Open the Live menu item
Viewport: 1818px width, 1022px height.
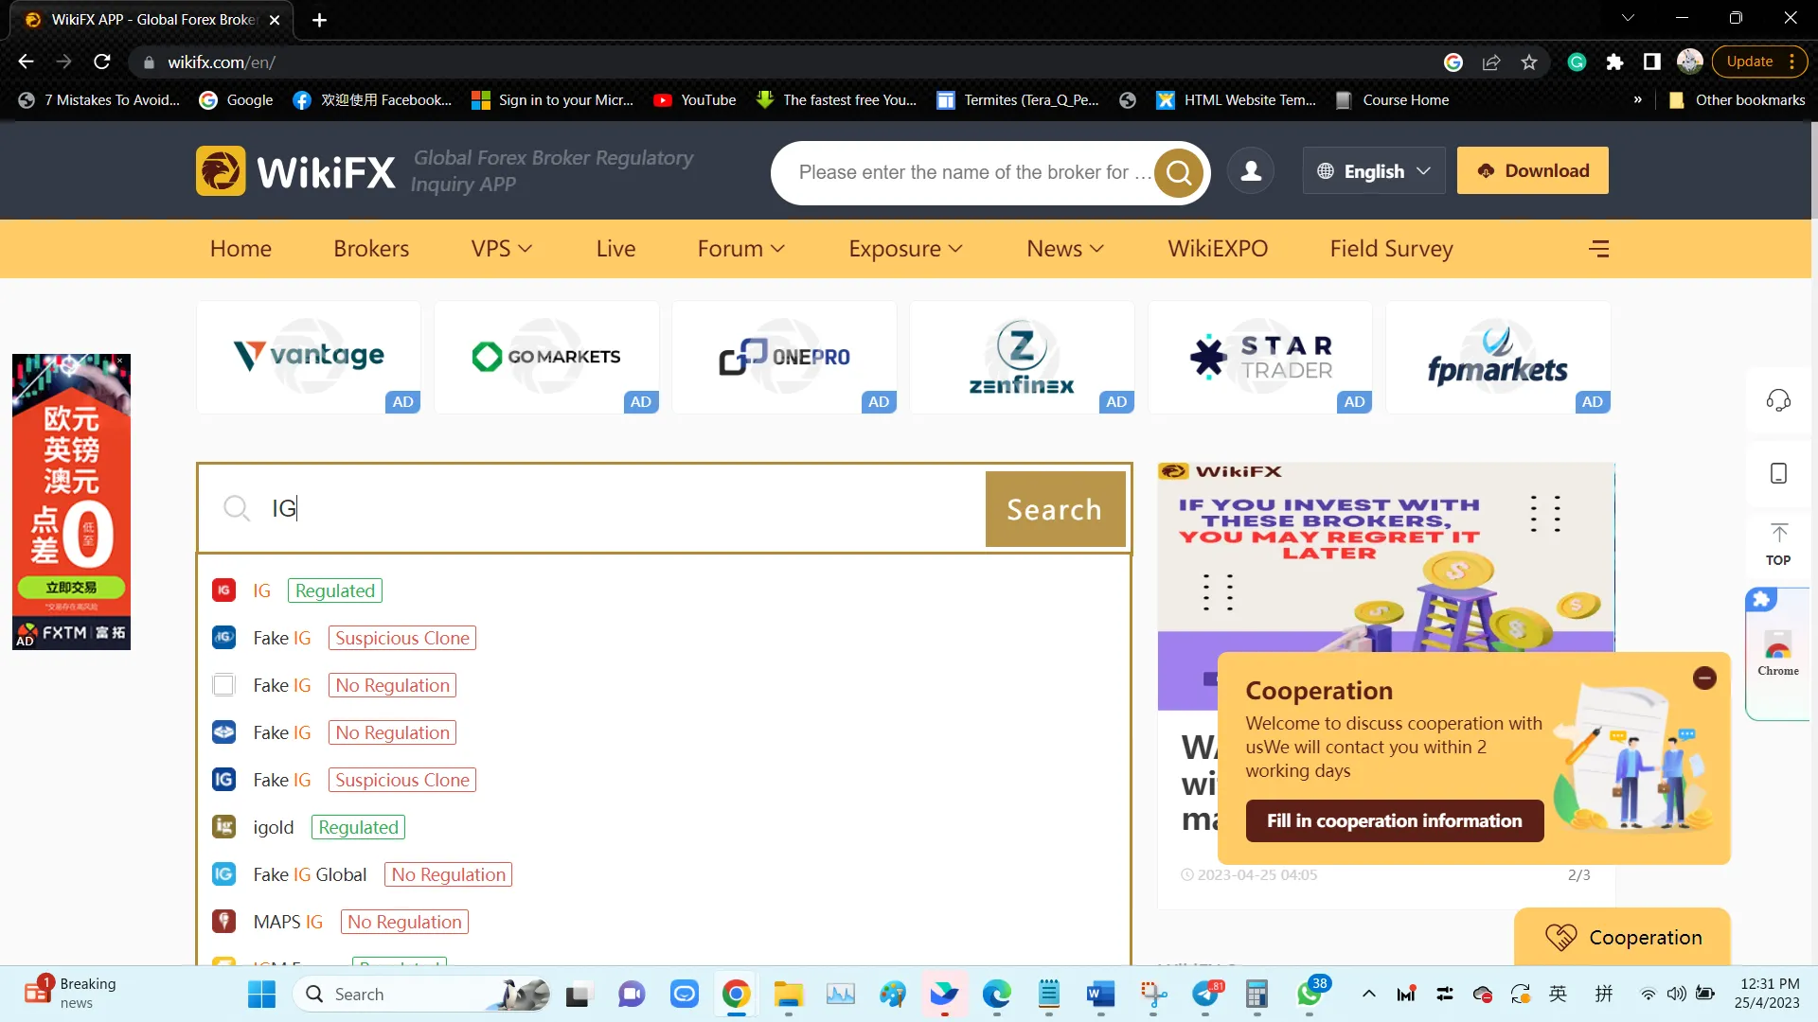615,249
